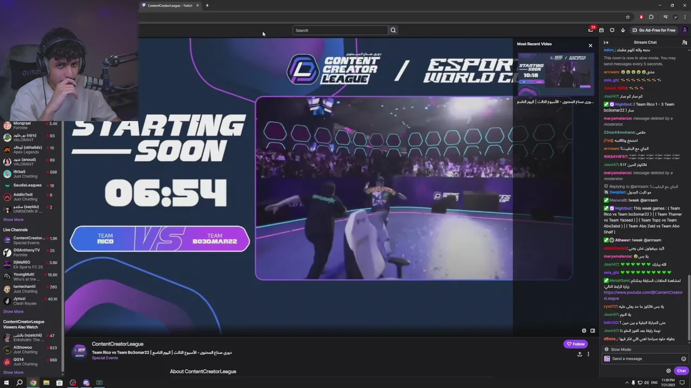This screenshot has height=388, width=691.
Task: Open okhalidz Apex Legends channel
Action: click(32, 149)
